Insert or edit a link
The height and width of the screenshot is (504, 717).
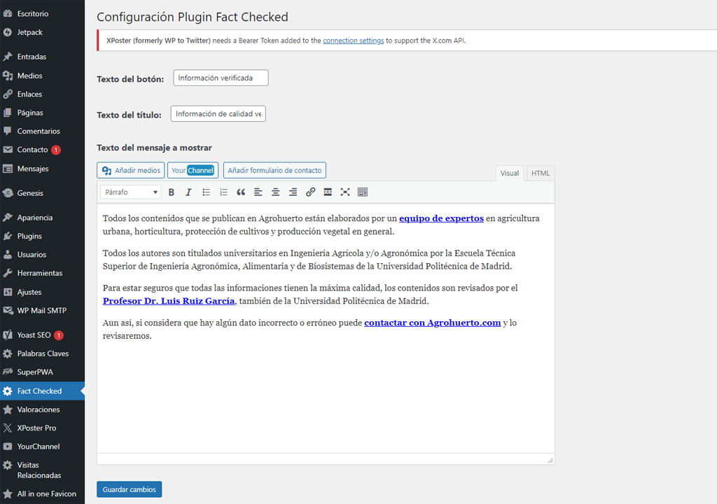click(x=310, y=192)
